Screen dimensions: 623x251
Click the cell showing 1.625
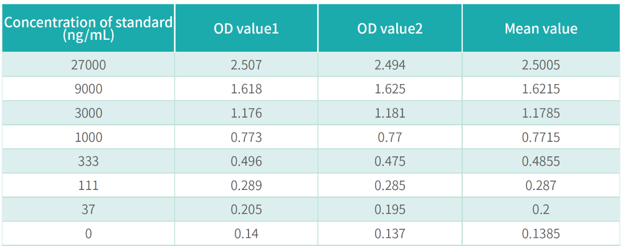[x=390, y=89]
